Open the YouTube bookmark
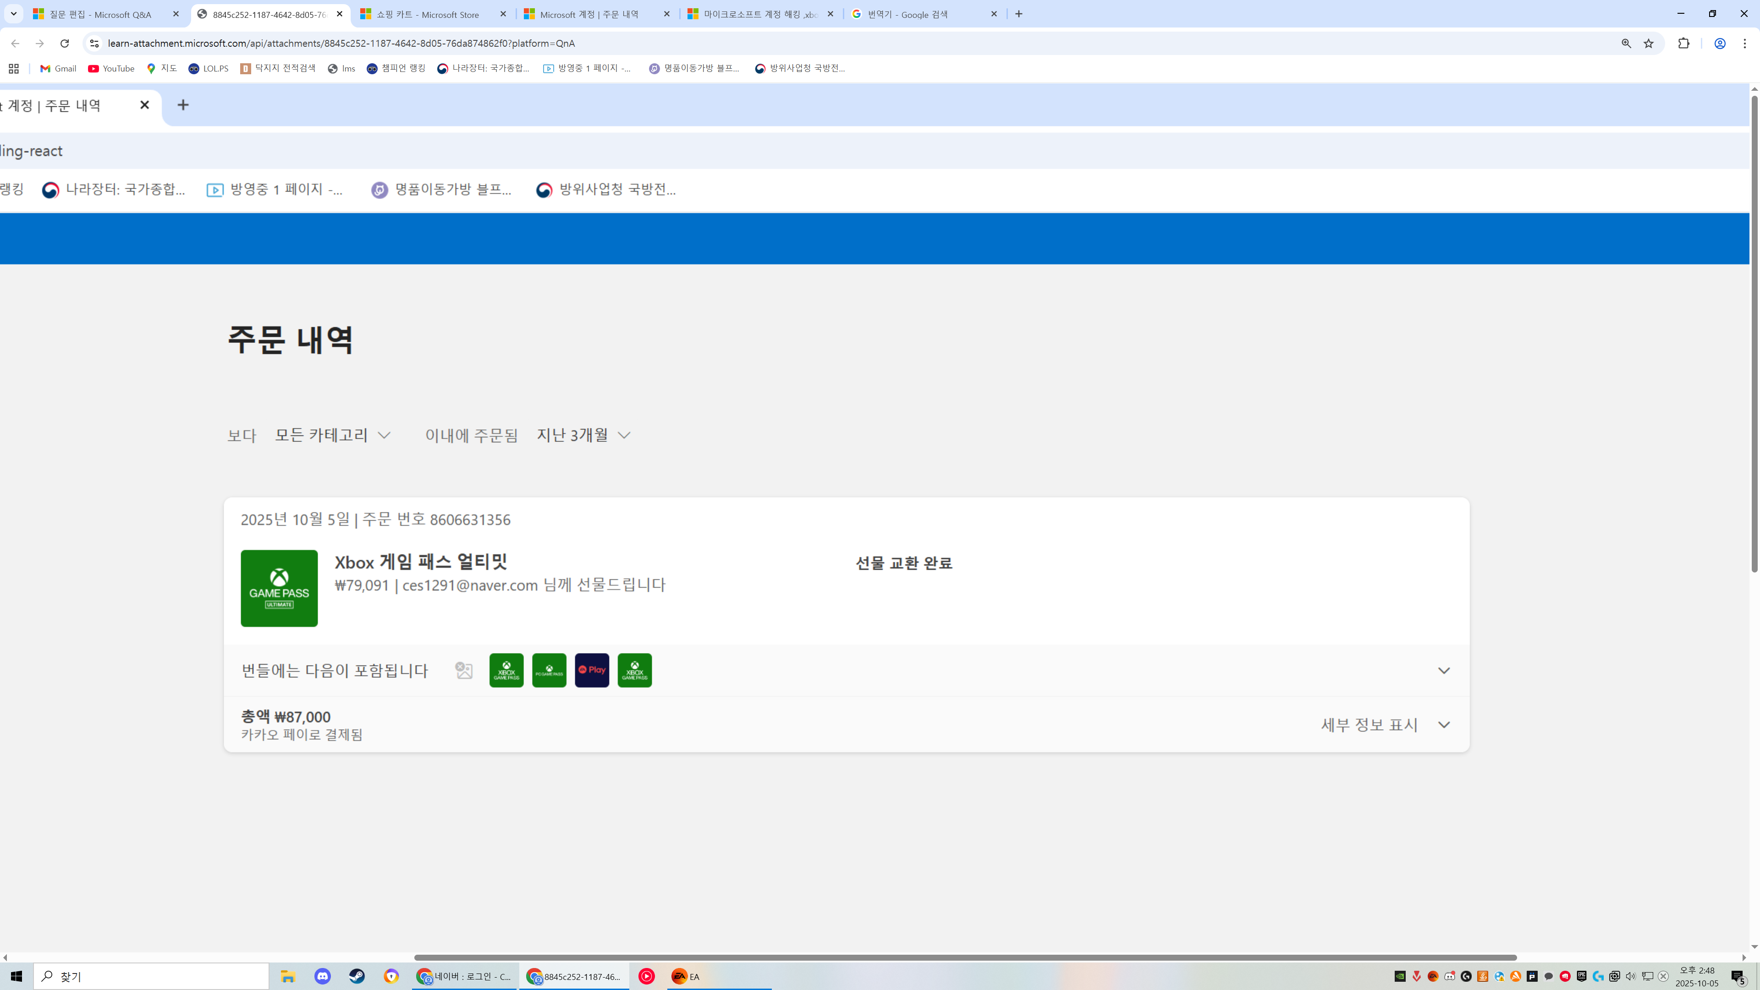The height and width of the screenshot is (990, 1760). pos(111,68)
